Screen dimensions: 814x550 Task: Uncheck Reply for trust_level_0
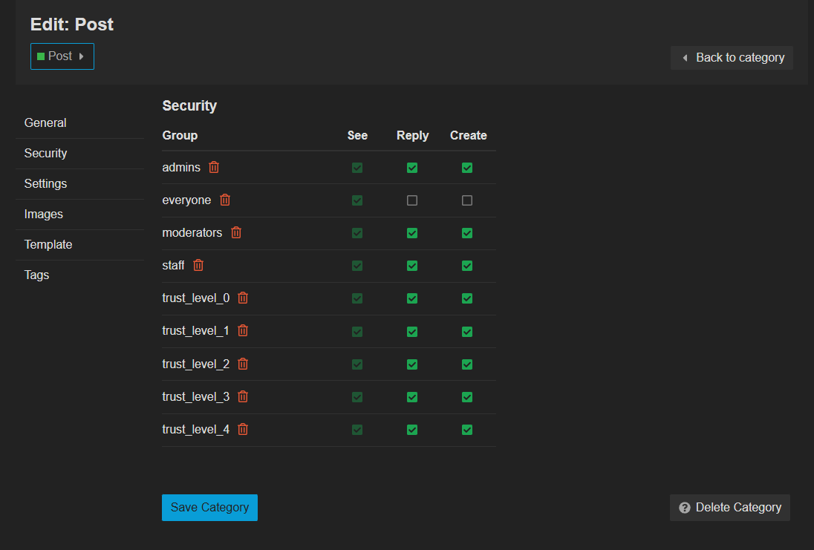412,298
